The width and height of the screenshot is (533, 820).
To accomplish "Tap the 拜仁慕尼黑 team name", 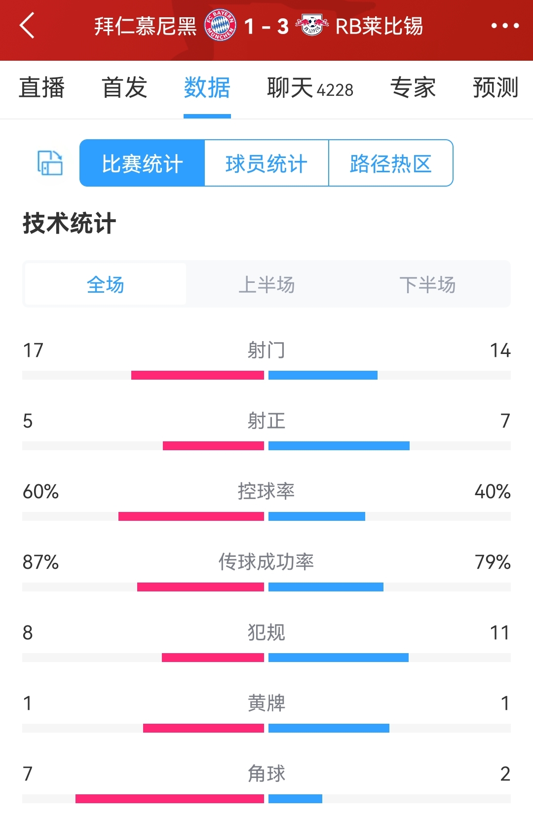I will tap(146, 26).
